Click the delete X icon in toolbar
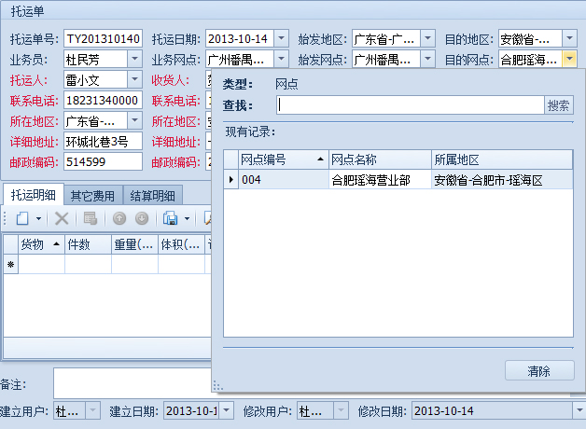The height and width of the screenshot is (429, 586). click(x=62, y=218)
